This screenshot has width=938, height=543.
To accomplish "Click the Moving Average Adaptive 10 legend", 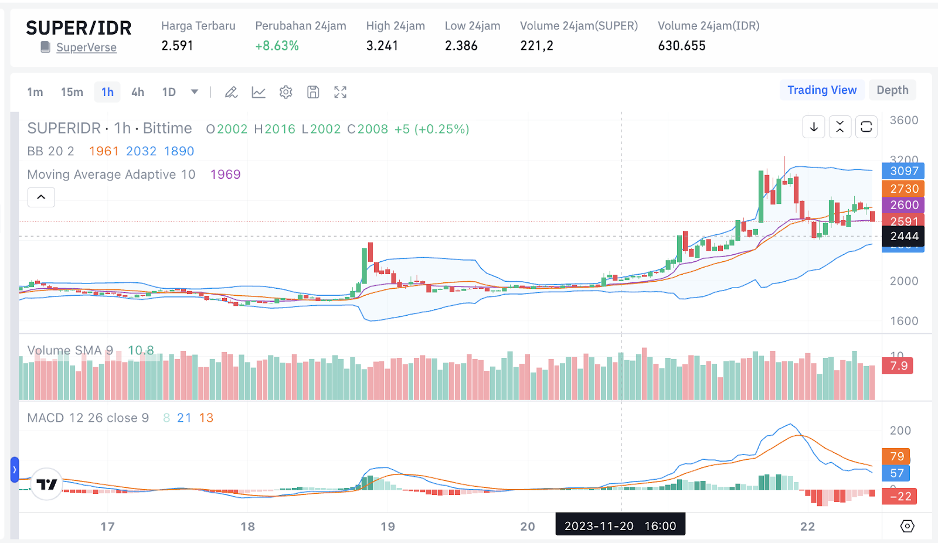I will [x=111, y=174].
